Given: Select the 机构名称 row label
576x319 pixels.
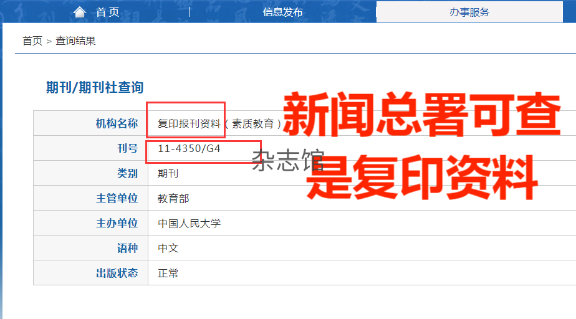Looking at the screenshot, I should pos(117,124).
